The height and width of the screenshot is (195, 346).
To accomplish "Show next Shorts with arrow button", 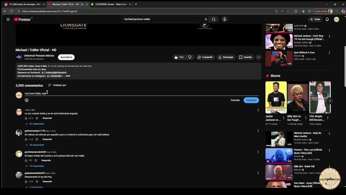I will coord(330,101).
